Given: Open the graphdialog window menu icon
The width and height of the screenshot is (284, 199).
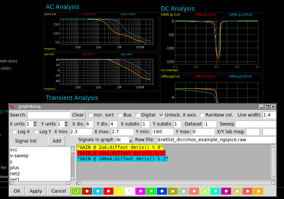Looking at the screenshot, I should 12,107.
